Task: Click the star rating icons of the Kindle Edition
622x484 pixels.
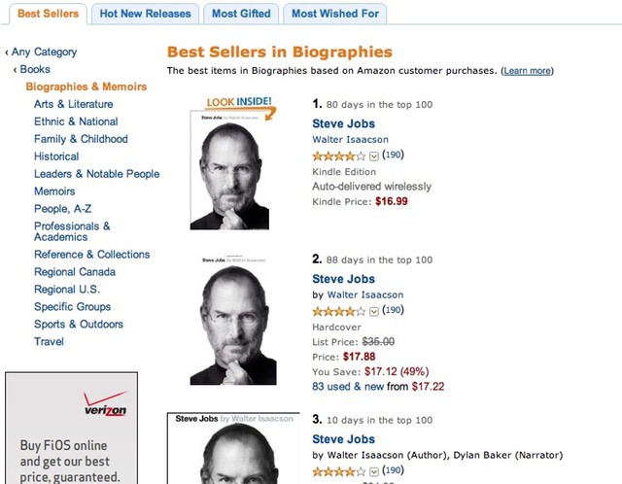Action: (338, 156)
